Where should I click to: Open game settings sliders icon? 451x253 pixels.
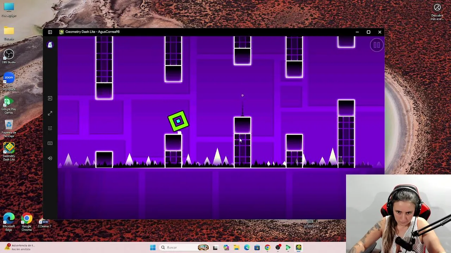[50, 128]
